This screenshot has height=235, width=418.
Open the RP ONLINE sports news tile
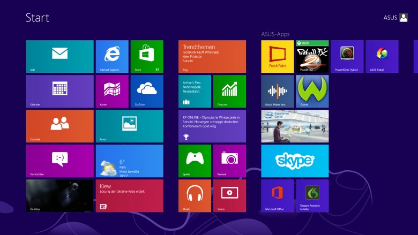[212, 126]
